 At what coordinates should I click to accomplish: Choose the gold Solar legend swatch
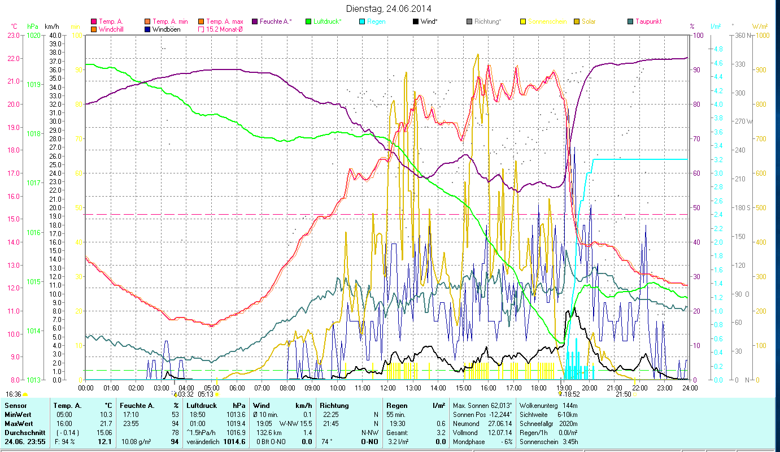[x=576, y=21]
